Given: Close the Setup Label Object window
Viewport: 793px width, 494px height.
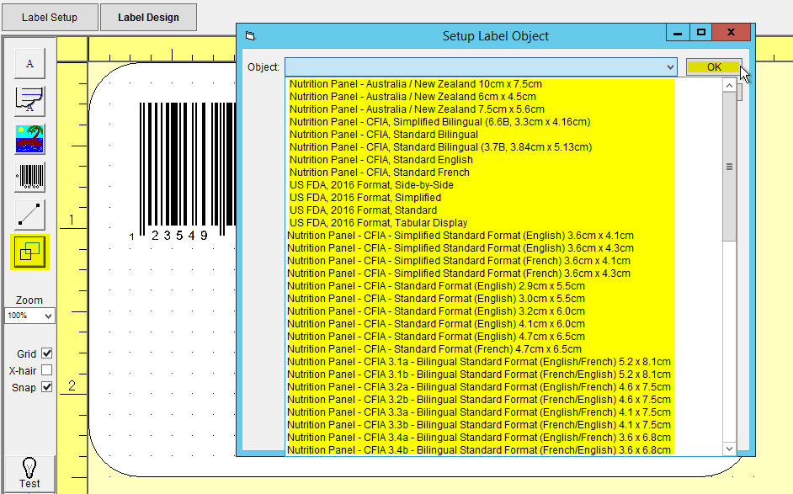Looking at the screenshot, I should [731, 33].
